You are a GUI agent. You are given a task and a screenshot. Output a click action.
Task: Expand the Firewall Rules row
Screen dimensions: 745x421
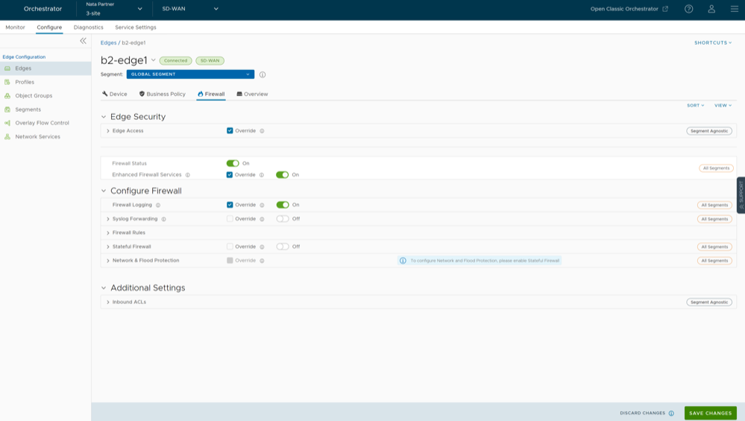click(108, 232)
